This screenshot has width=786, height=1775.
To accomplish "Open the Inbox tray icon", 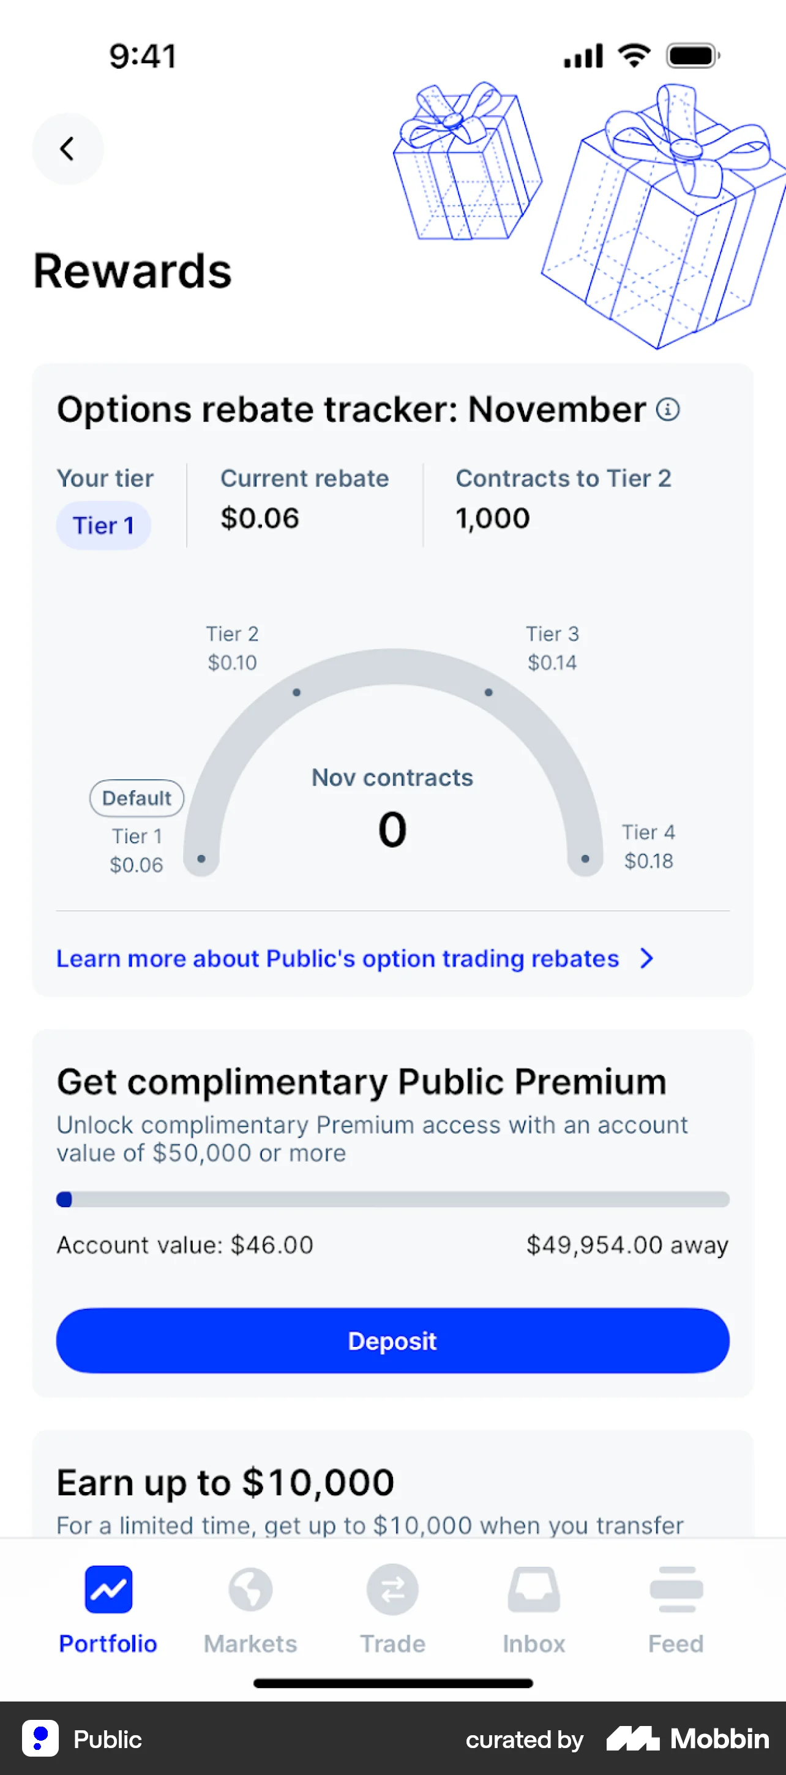I will 534,1589.
